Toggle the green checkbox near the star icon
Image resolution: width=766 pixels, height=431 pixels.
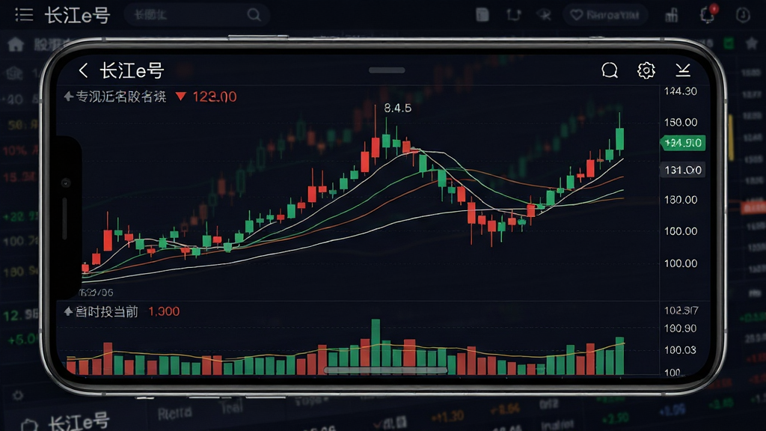tap(729, 43)
